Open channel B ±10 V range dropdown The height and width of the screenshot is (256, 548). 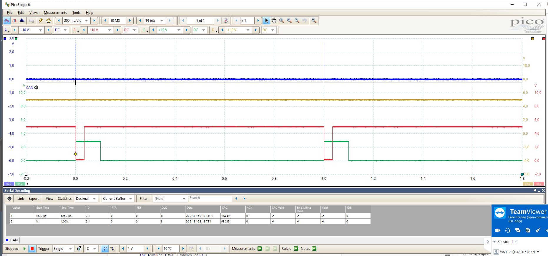click(x=109, y=30)
